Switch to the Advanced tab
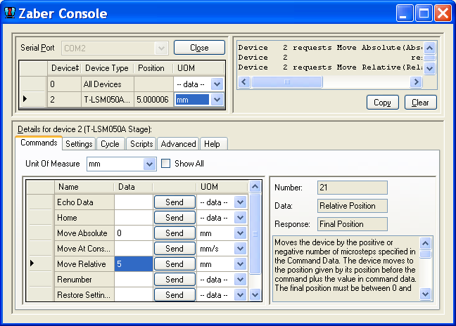The height and width of the screenshot is (326, 456). tap(178, 144)
